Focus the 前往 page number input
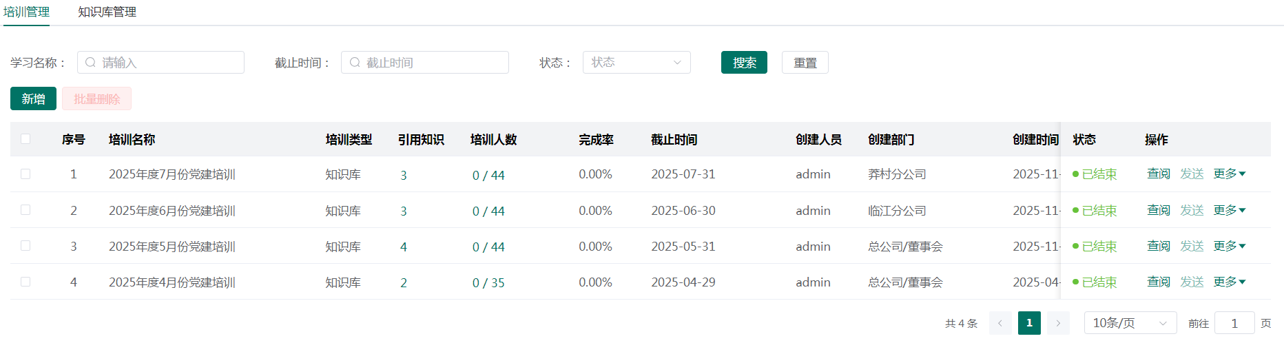This screenshot has width=1284, height=343. (1234, 323)
